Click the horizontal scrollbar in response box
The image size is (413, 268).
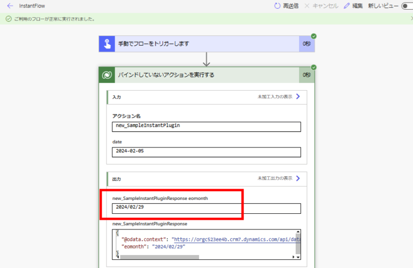(159, 257)
